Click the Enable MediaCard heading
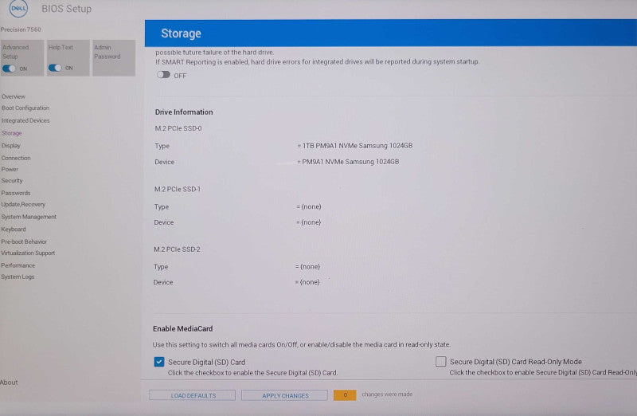 [x=182, y=329]
